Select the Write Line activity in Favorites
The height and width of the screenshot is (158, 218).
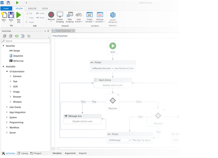pos(16,61)
